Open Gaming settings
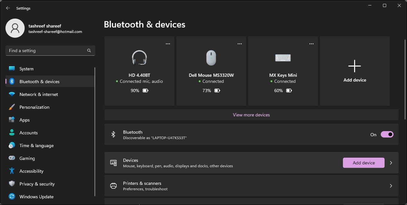The image size is (407, 205). 27,158
